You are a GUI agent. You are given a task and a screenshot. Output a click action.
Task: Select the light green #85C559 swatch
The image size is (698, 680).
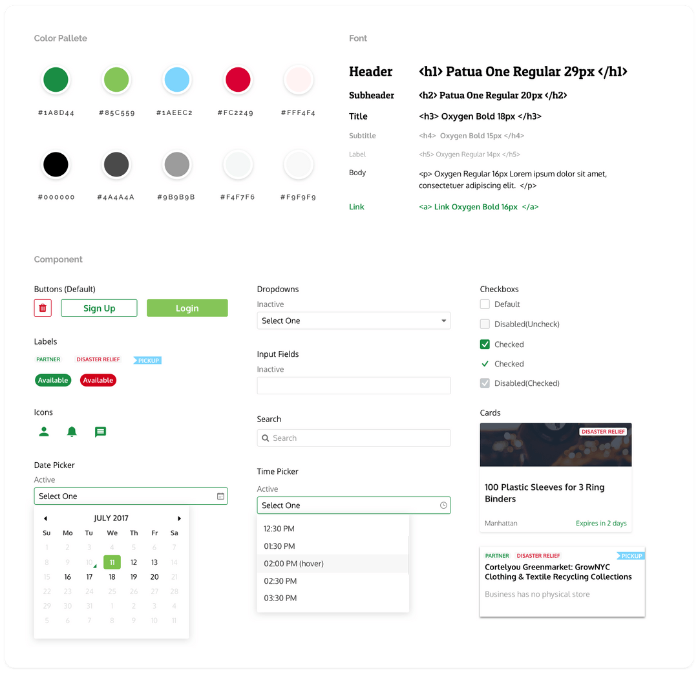pyautogui.click(x=116, y=80)
